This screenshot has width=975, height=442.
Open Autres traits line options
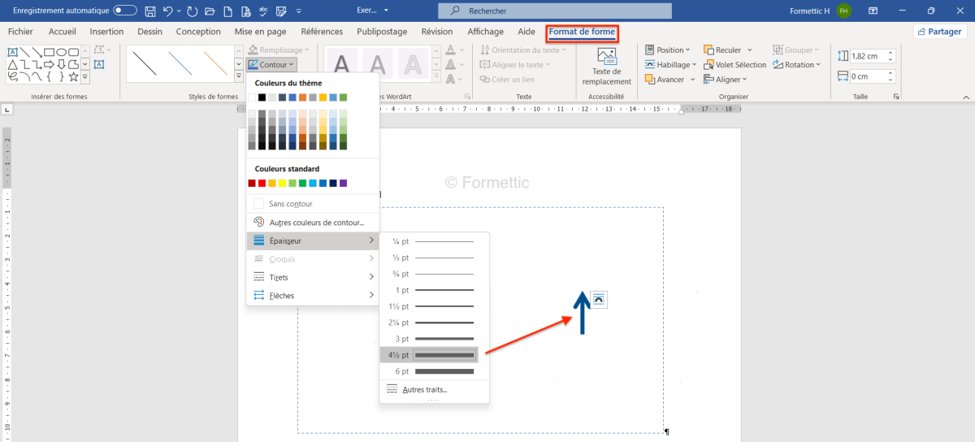coord(424,390)
